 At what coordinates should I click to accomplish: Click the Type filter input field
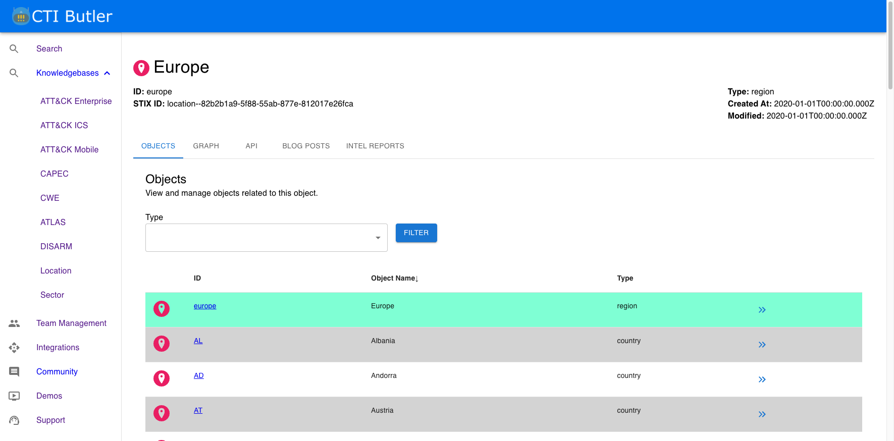(x=258, y=238)
